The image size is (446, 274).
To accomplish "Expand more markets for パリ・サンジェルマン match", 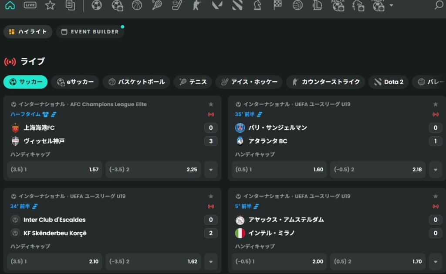I will 436,170.
